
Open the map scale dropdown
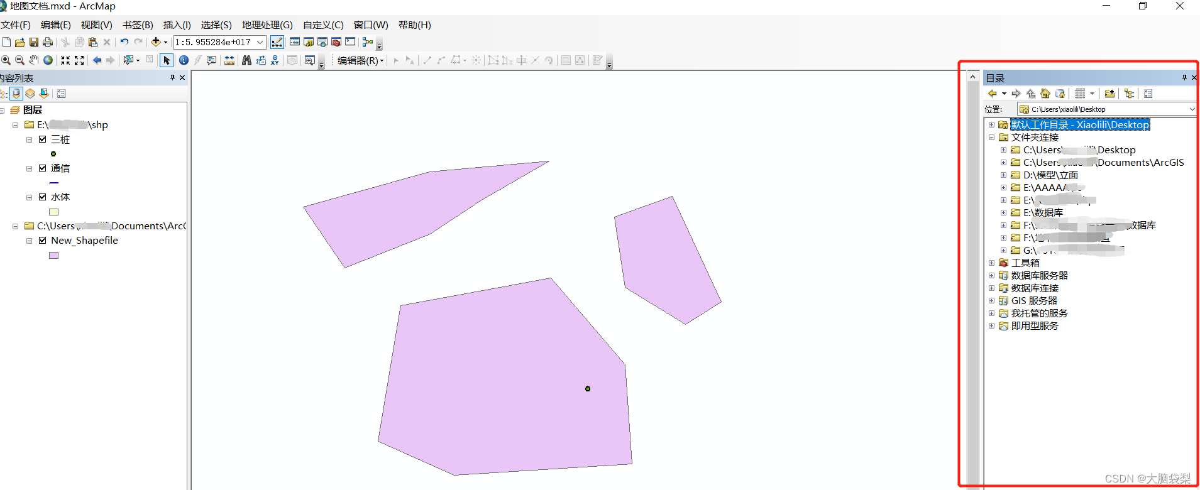click(260, 42)
